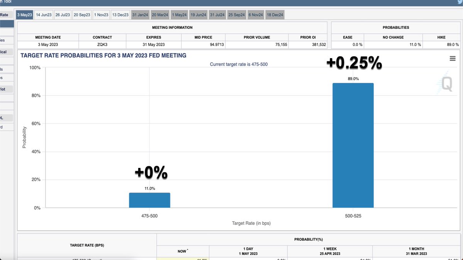Click the TARGET RATE (BPS) table header

pyautogui.click(x=87, y=245)
